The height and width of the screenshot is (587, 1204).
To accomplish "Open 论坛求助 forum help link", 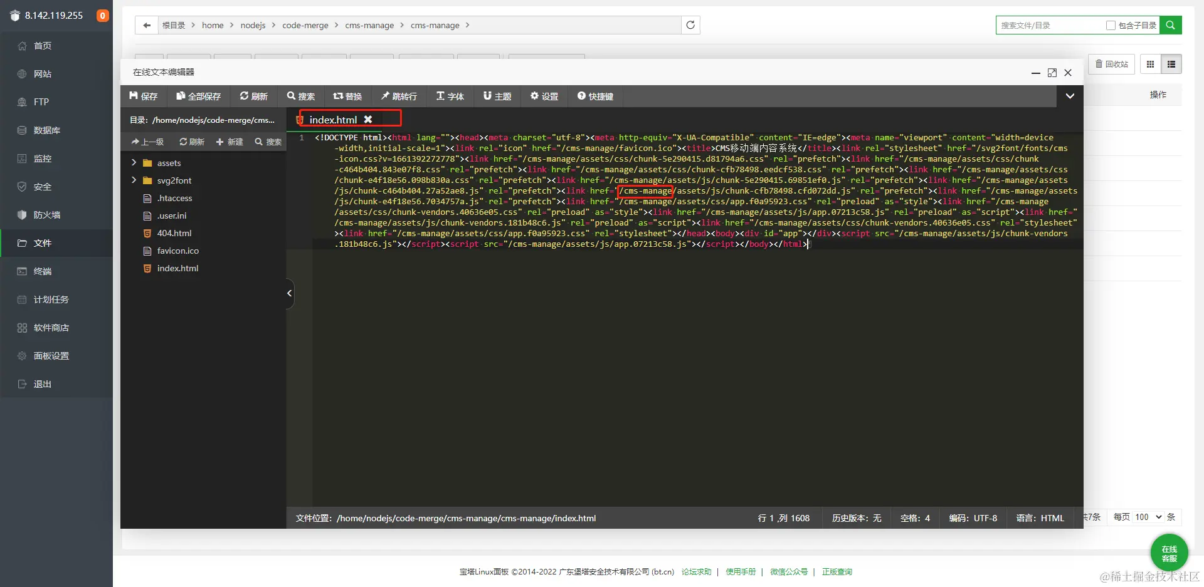I will tap(696, 571).
